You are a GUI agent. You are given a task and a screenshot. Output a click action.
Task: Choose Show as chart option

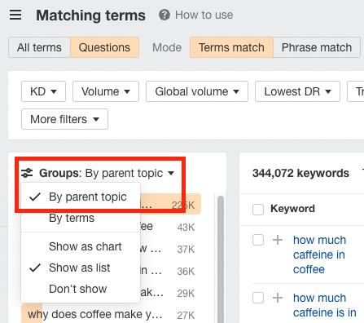coord(81,246)
